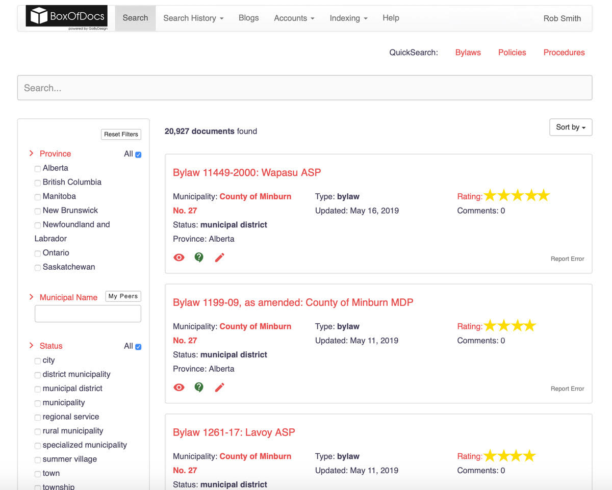View the Bylaw 1199-09 County of Minburn MDP document (eye icon)
Image resolution: width=612 pixels, height=490 pixels.
coord(178,388)
